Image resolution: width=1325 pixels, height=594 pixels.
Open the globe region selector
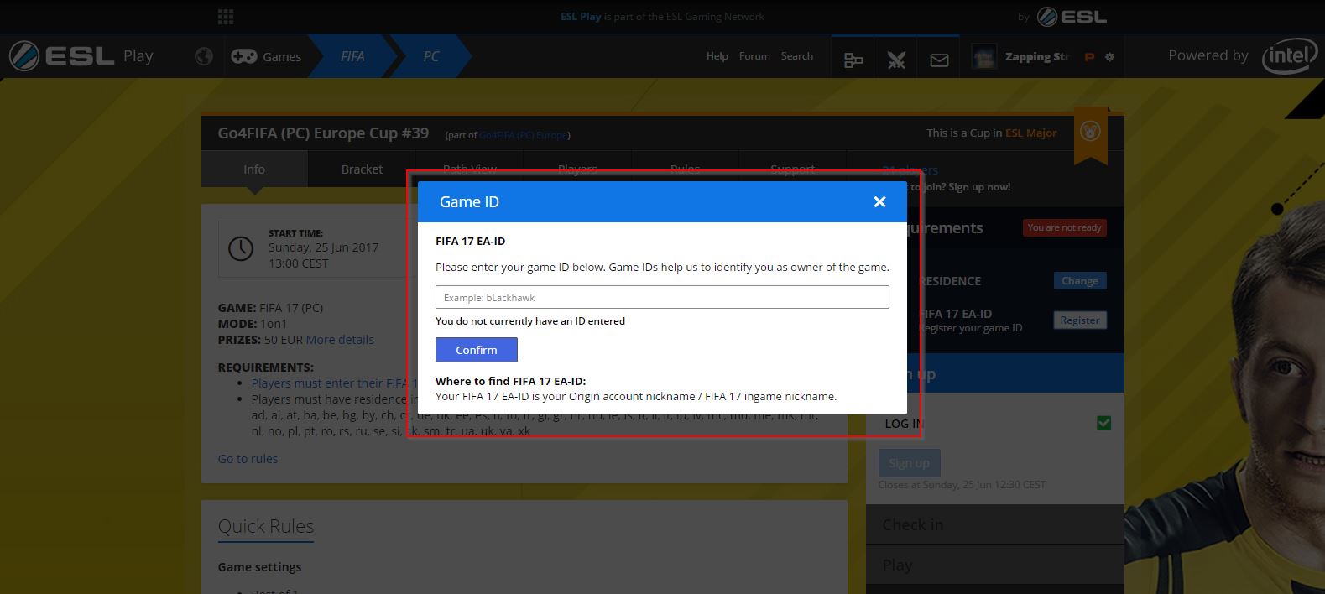tap(203, 56)
